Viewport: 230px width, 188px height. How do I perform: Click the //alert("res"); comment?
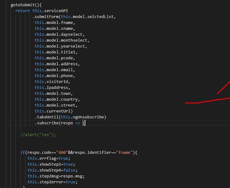(x=38, y=135)
